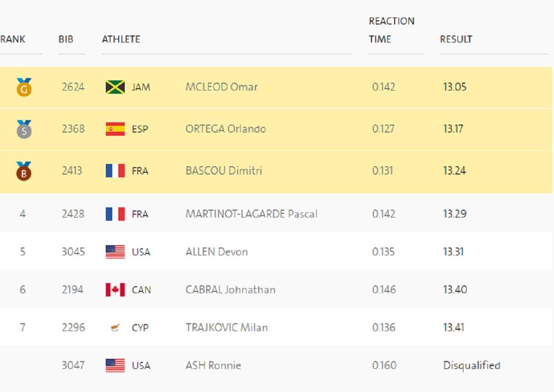The width and height of the screenshot is (554, 392).
Task: Click the gold medal icon
Action: pos(24,87)
